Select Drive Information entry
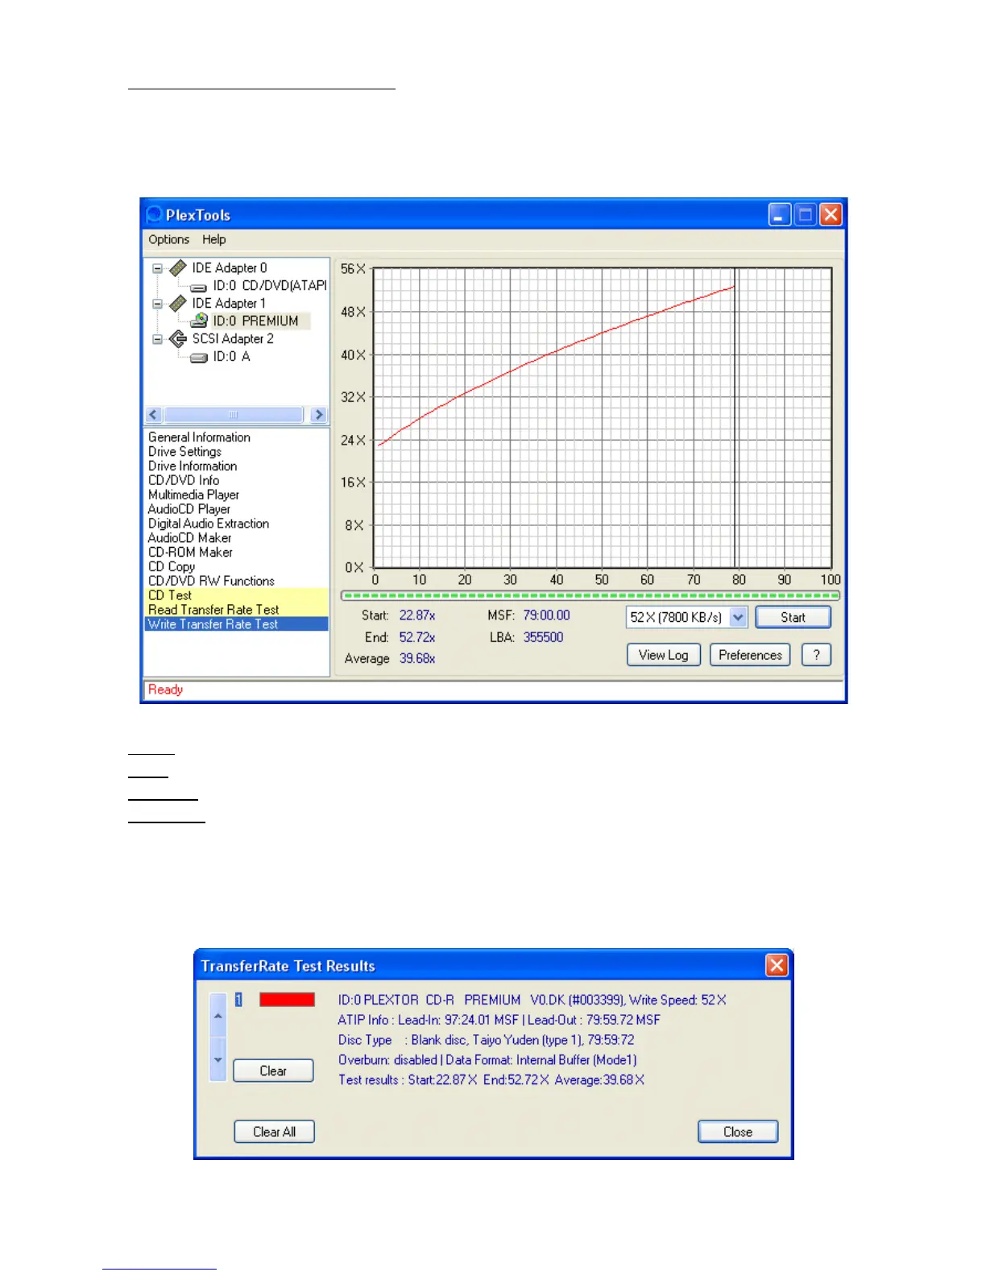Viewport: 986px width, 1276px height. point(193,466)
